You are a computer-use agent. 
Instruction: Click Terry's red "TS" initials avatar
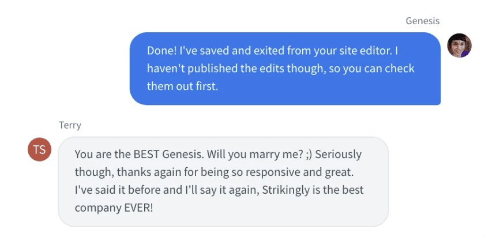coord(39,149)
